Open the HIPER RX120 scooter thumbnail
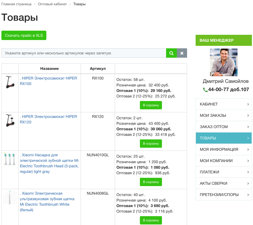 point(10,120)
